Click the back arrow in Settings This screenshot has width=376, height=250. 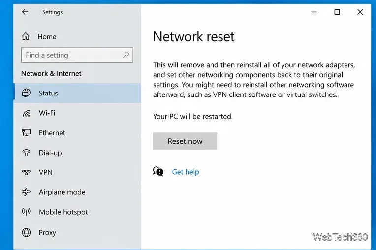(25, 12)
